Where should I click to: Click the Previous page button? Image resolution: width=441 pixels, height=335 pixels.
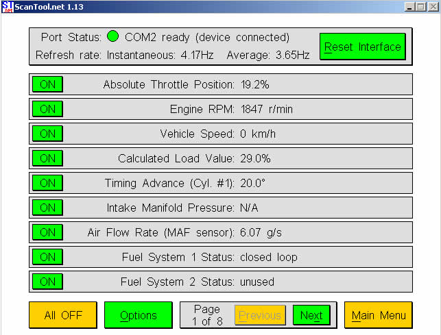(x=260, y=315)
